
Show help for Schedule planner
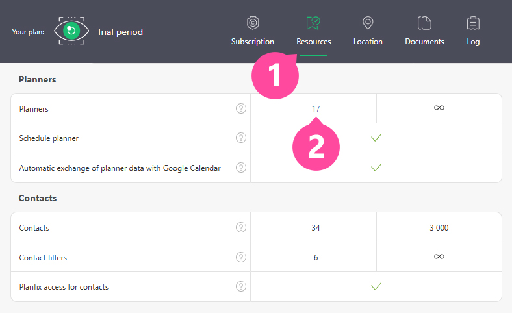coord(241,138)
